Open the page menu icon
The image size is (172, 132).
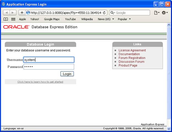pyautogui.click(x=157, y=13)
